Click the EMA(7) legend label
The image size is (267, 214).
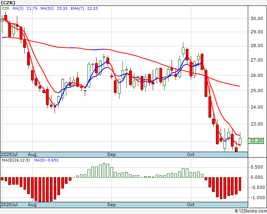77,9
